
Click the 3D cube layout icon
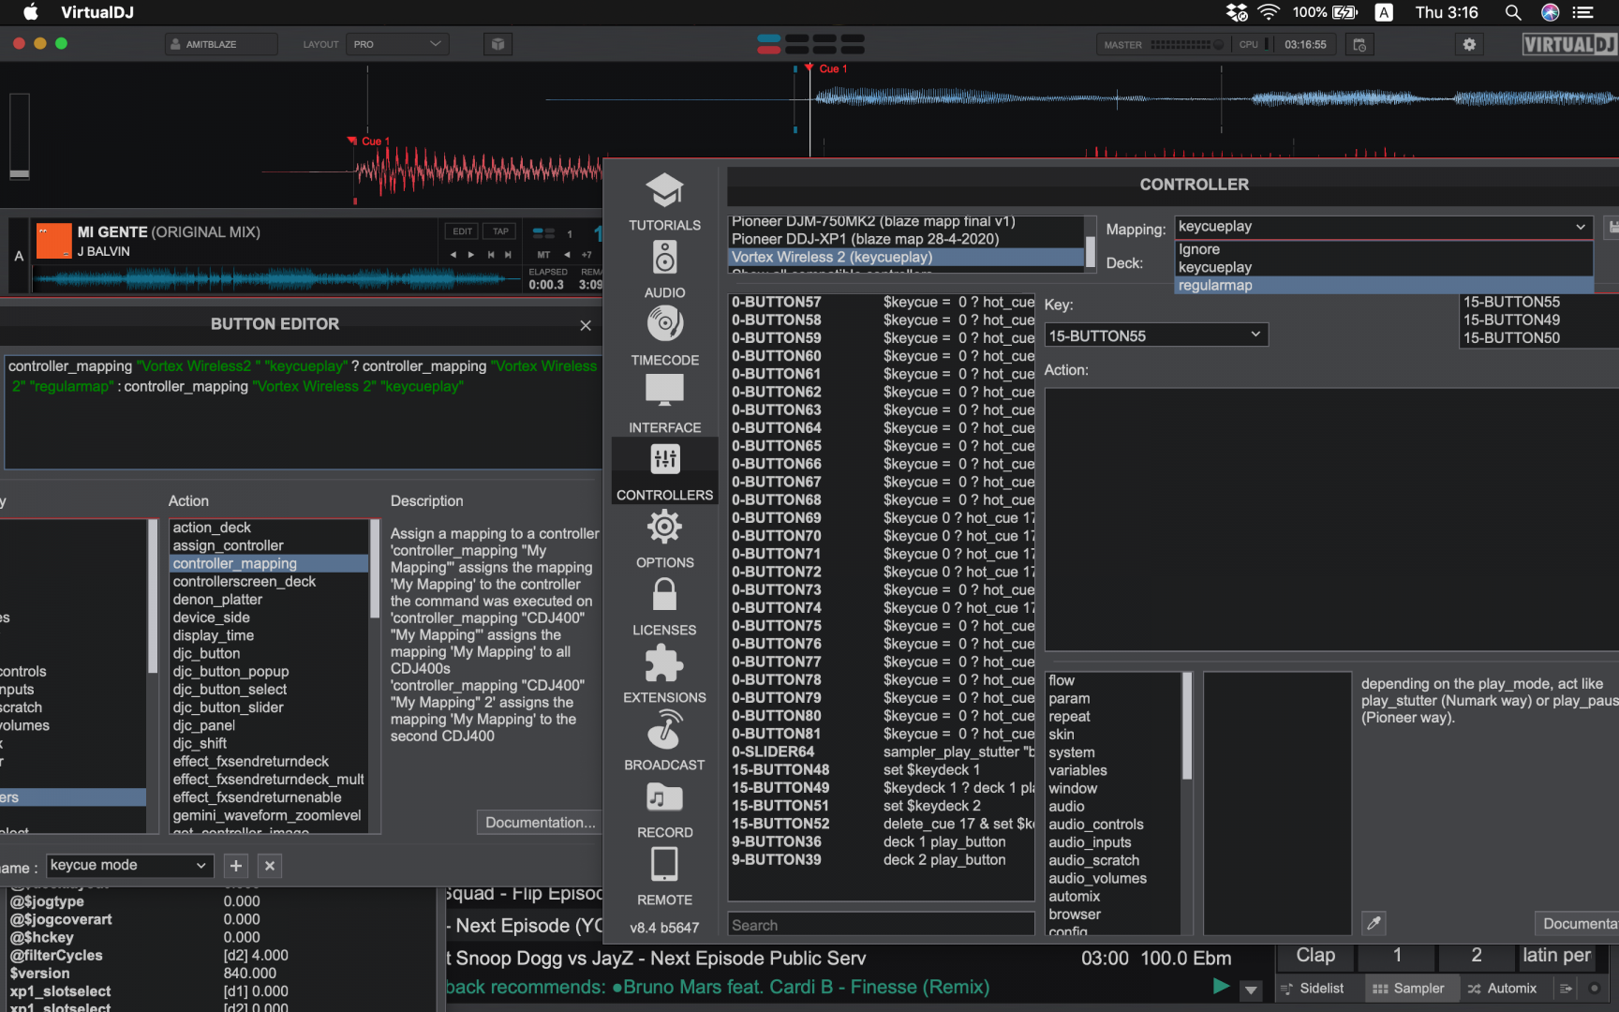click(498, 44)
